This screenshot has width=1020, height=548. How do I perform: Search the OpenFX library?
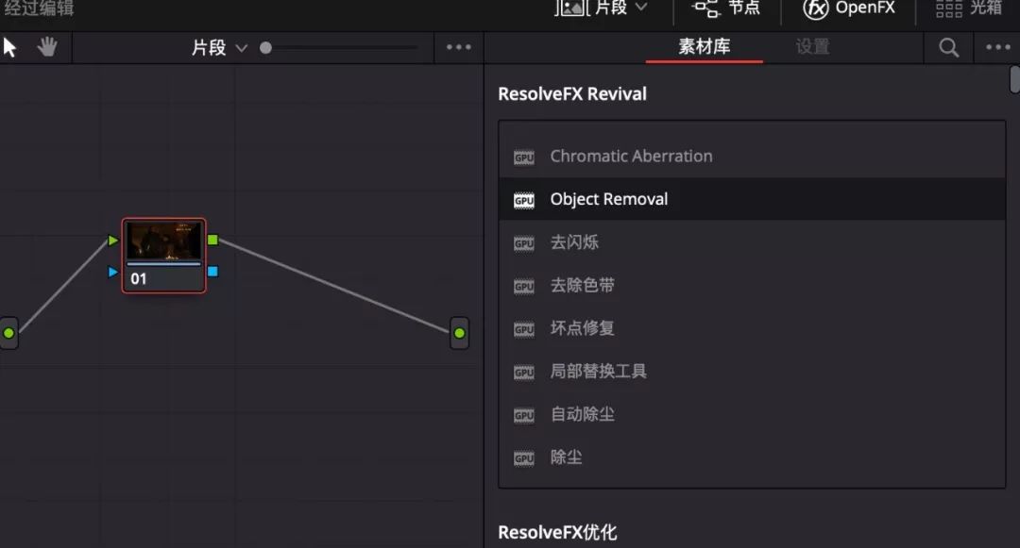click(948, 47)
